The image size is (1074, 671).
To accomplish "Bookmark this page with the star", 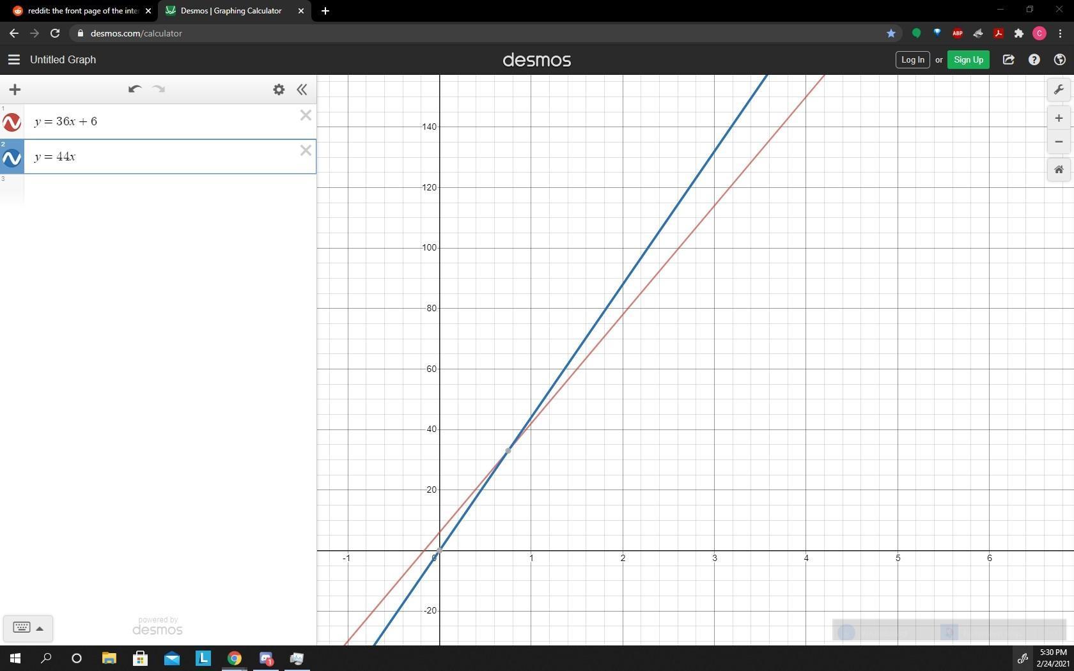I will [x=891, y=33].
